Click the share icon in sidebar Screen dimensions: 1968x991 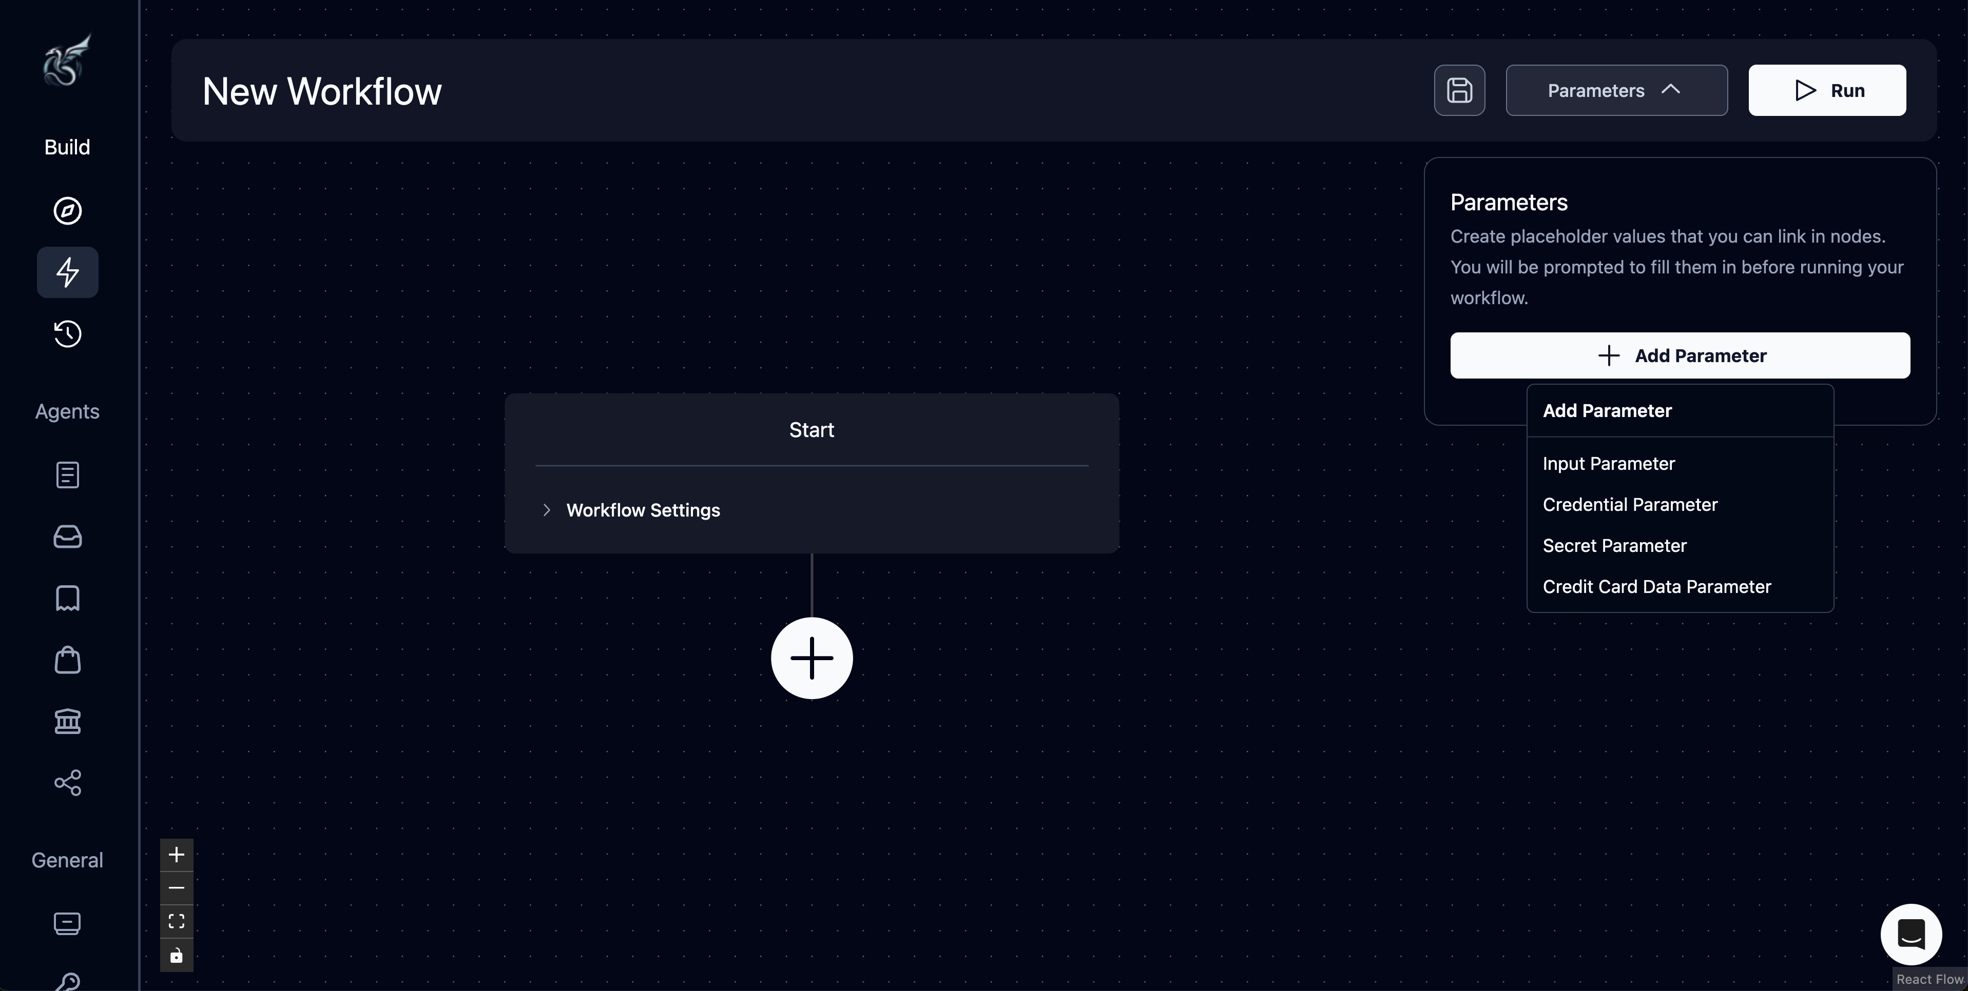(x=67, y=783)
